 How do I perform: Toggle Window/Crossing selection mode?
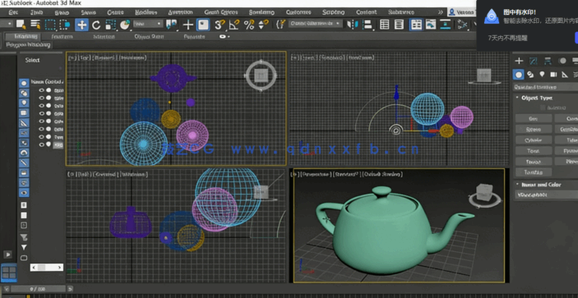click(65, 25)
